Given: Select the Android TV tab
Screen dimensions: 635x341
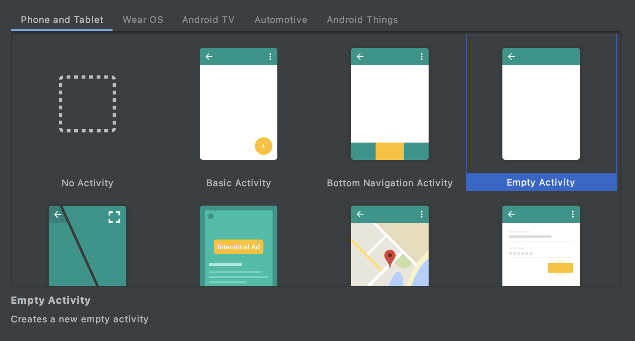Looking at the screenshot, I should click(x=208, y=20).
